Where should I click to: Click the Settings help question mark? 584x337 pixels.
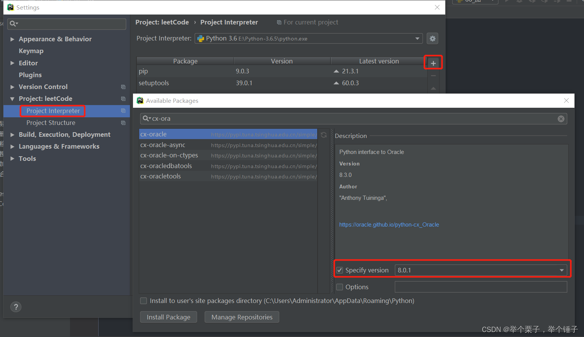[x=16, y=307]
